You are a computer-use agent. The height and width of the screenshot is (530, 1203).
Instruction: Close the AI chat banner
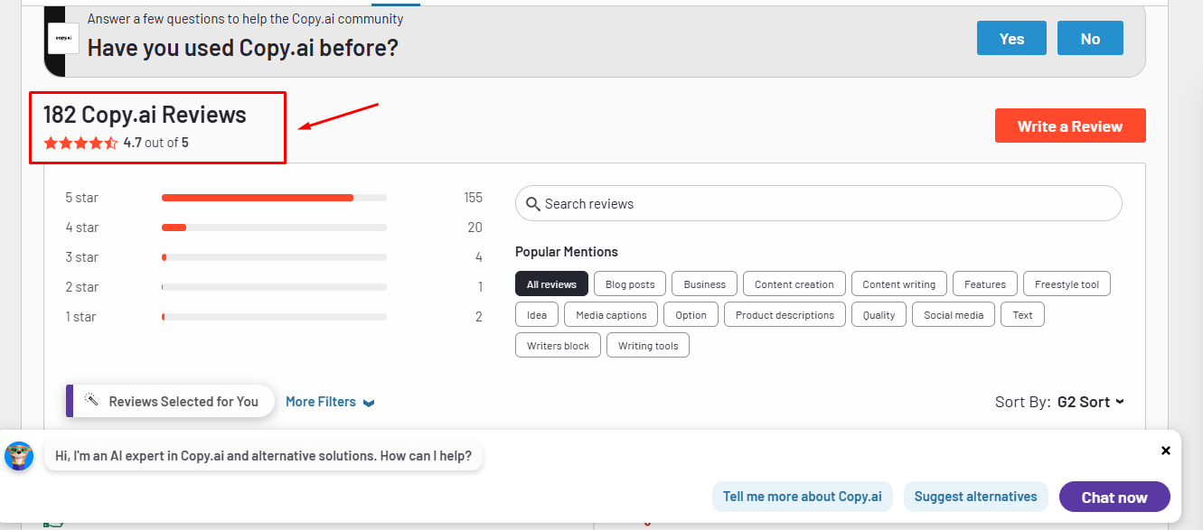pyautogui.click(x=1166, y=450)
